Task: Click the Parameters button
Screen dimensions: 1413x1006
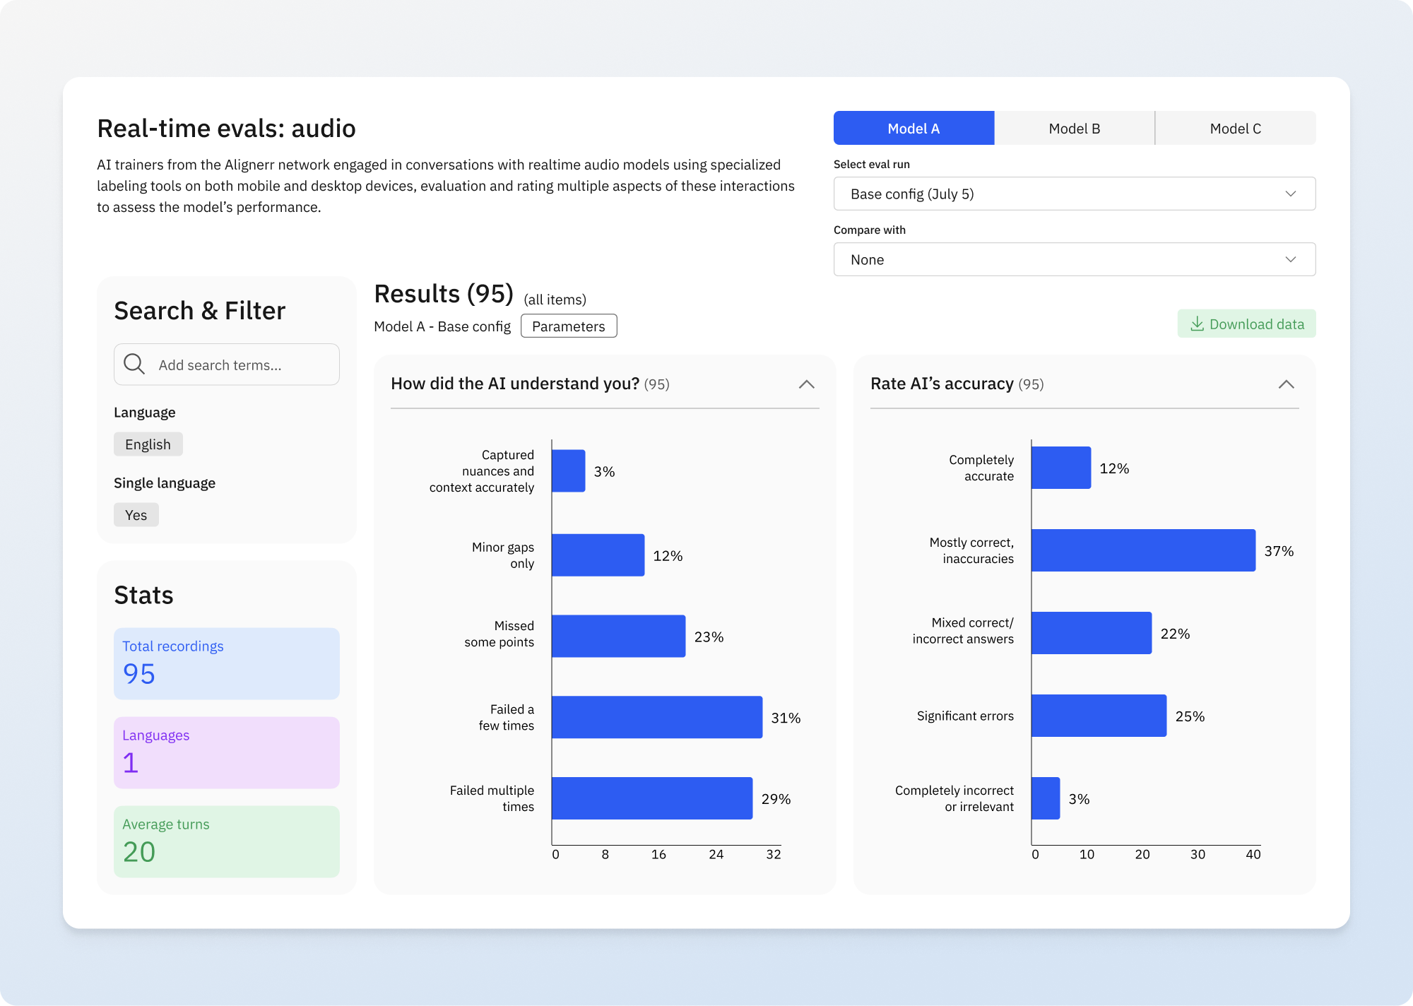Action: point(568,326)
